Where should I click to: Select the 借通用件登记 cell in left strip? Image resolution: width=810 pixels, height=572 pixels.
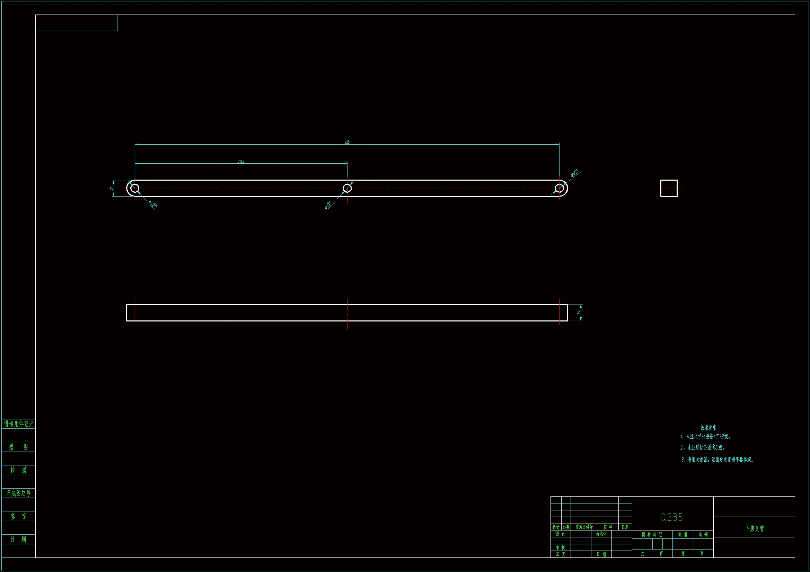(18, 424)
